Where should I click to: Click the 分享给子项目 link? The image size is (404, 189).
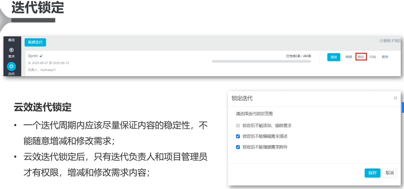tap(390, 41)
